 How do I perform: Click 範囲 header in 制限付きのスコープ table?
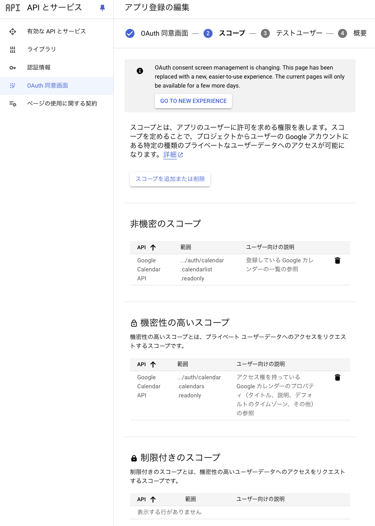pyautogui.click(x=190, y=499)
